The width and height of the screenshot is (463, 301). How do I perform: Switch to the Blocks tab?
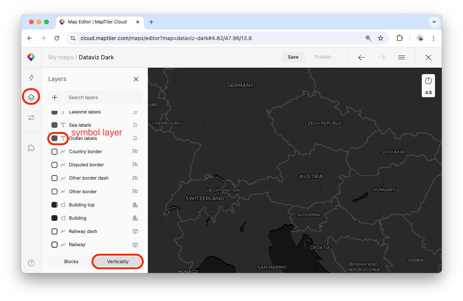pos(71,262)
